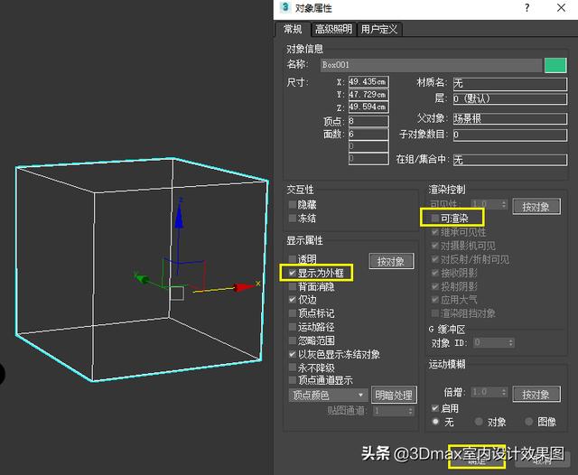Enable the 透明 checkbox
The width and height of the screenshot is (578, 475).
pyautogui.click(x=293, y=259)
